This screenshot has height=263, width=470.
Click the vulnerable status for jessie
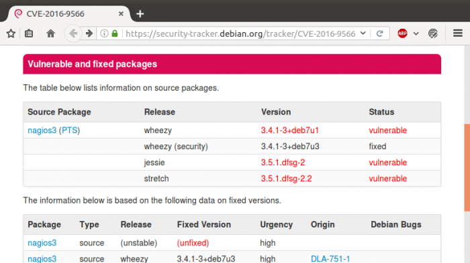point(387,163)
